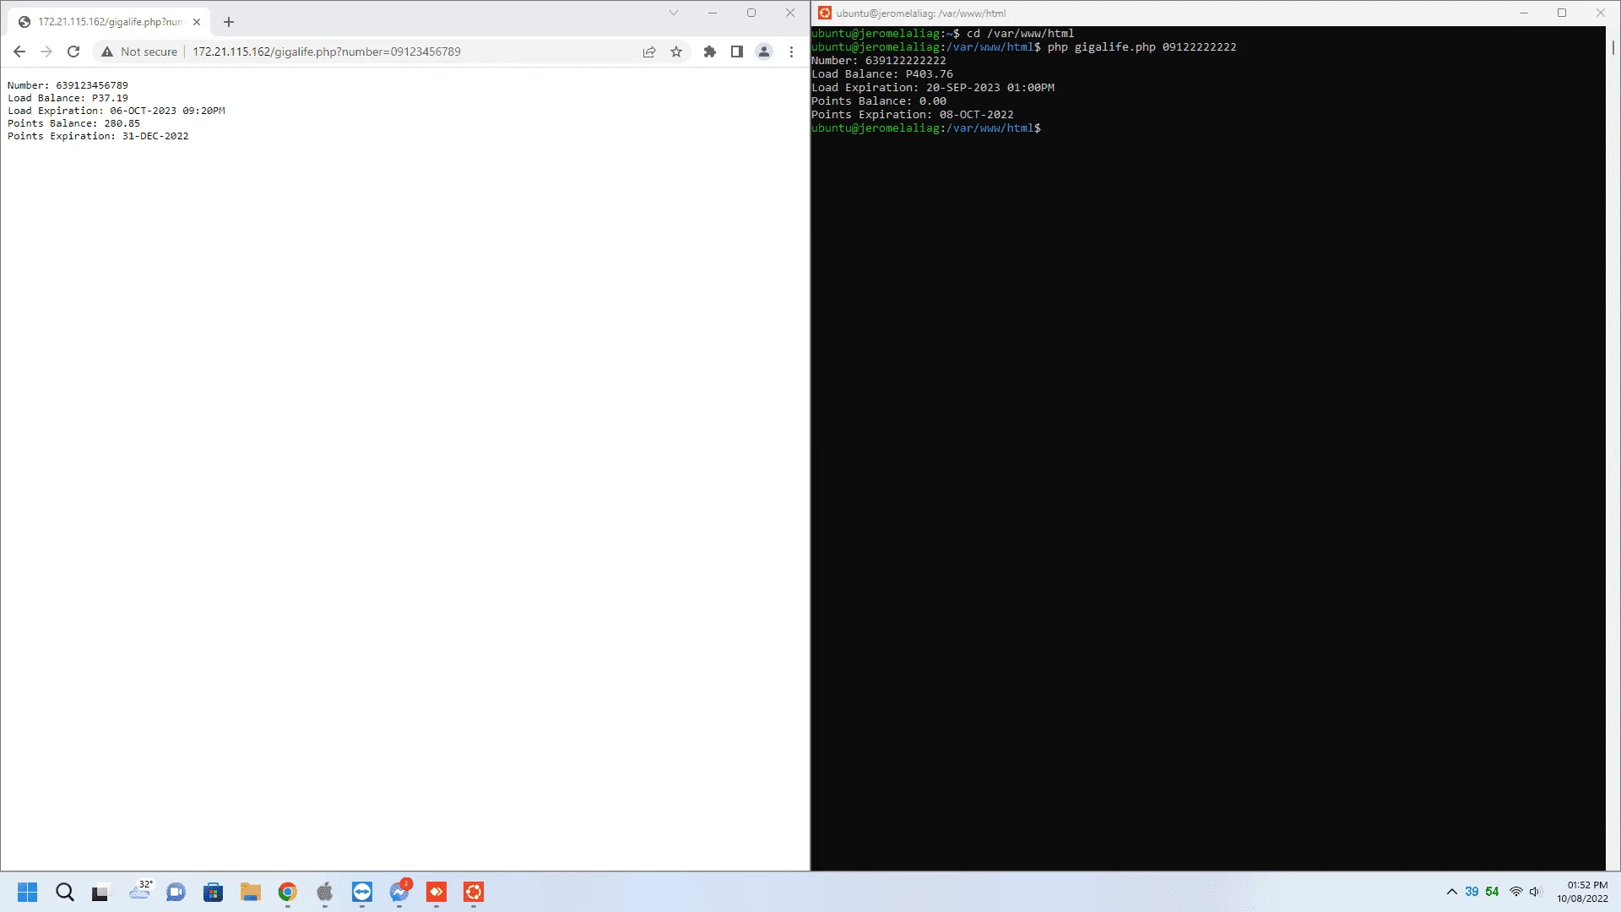Open Messenger with notification badge

point(399,892)
